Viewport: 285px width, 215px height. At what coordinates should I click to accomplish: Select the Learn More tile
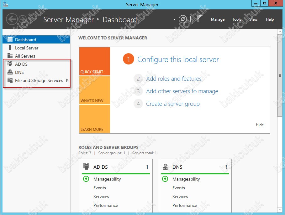[x=94, y=119]
